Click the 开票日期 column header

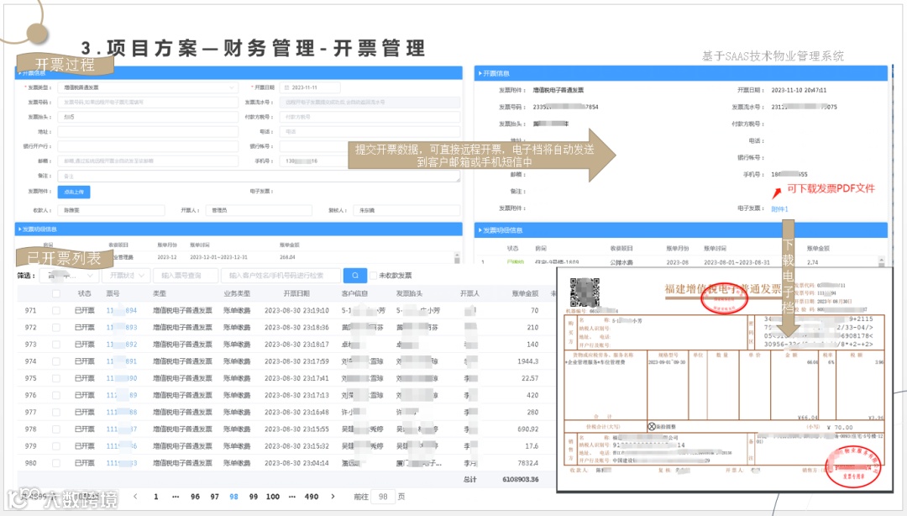pyautogui.click(x=296, y=293)
